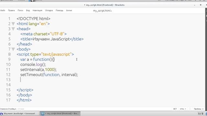The width and height of the screenshot is (207, 116).
Task: Click the 1000 value in setInterval
Action: [50, 70]
